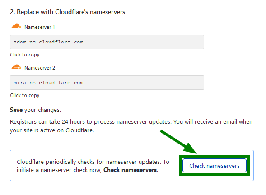Click the bold 'Save' word
Screen dimensions: 266x195
tap(16, 110)
